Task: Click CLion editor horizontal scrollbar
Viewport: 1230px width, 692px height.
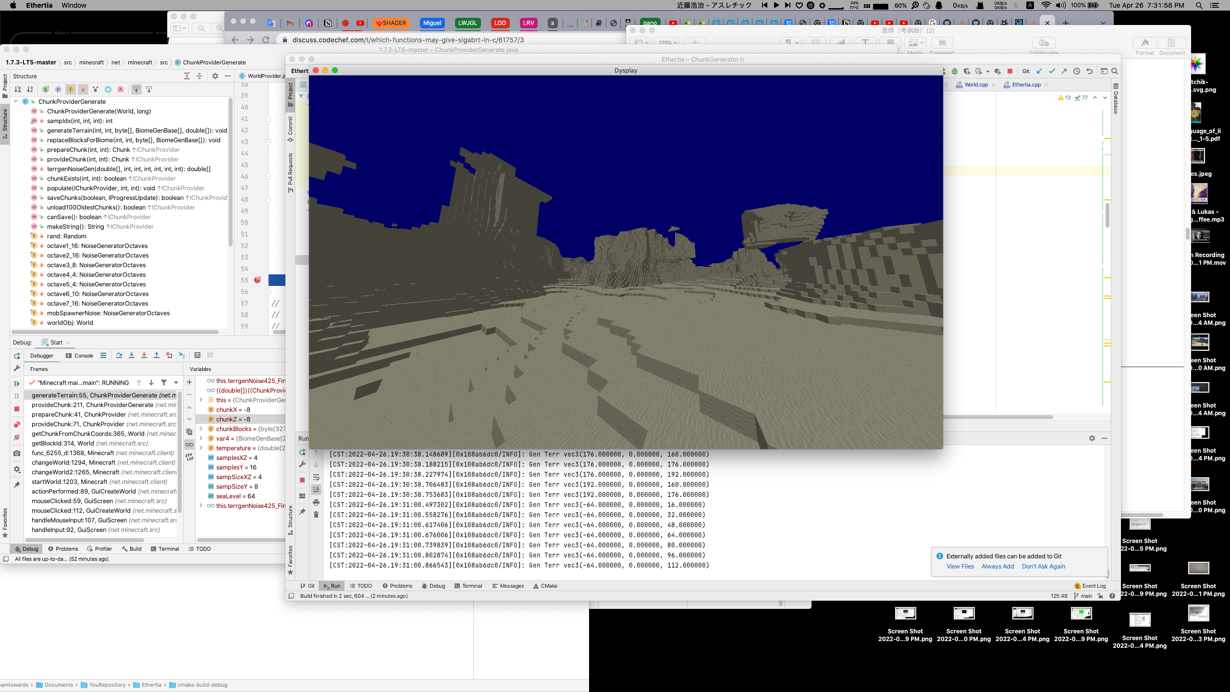Action: coord(999,417)
